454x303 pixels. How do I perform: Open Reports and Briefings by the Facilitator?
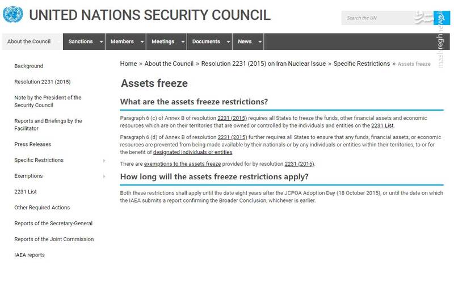(x=48, y=124)
